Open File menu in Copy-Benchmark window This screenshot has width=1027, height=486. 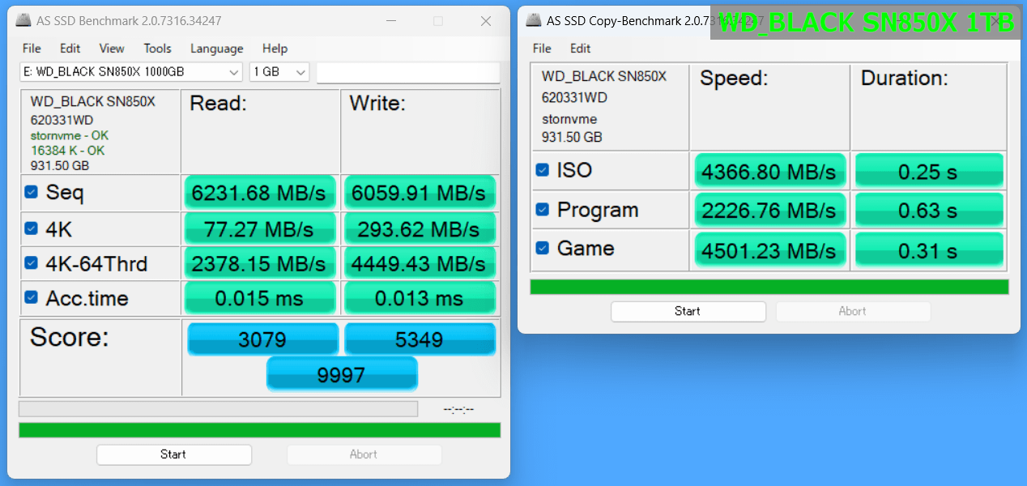point(542,49)
